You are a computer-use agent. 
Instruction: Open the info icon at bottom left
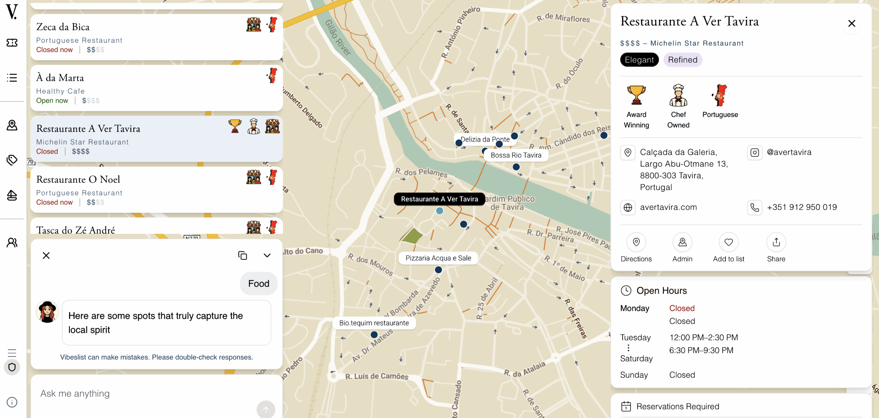[12, 402]
